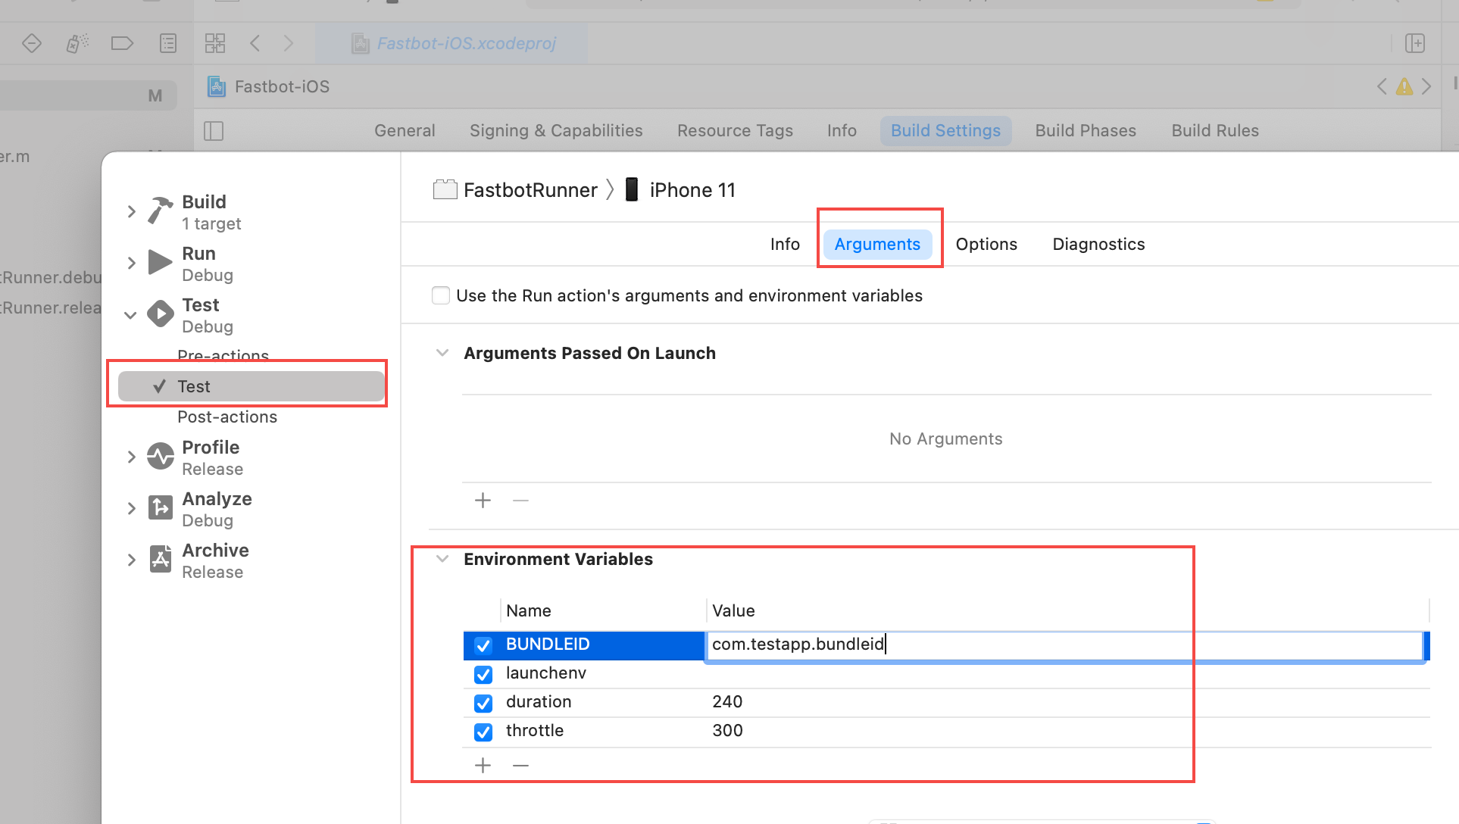
Task: Select the Pre-actions row under Test
Action: [x=223, y=354]
